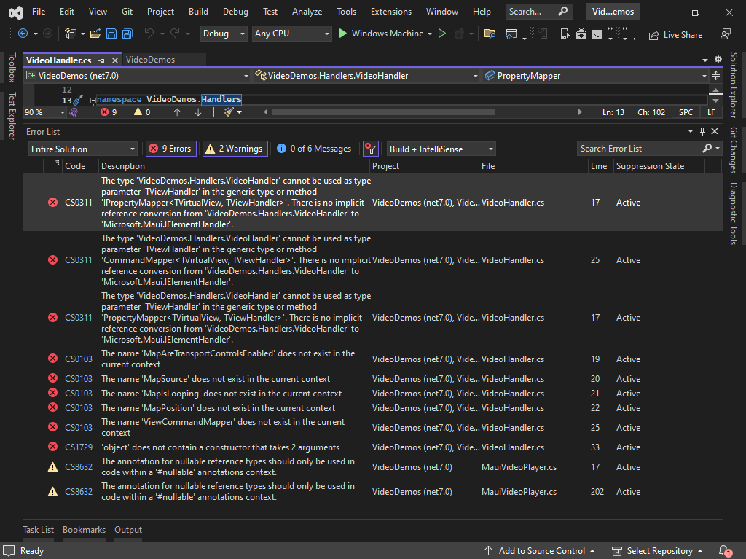The image size is (746, 559).
Task: Toggle the 2 Warnings filter button
Action: click(x=235, y=148)
